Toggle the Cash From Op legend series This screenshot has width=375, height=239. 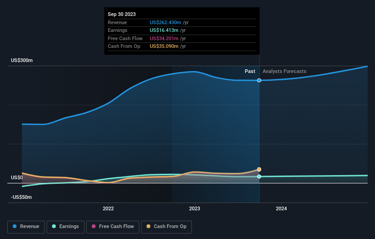(166, 227)
